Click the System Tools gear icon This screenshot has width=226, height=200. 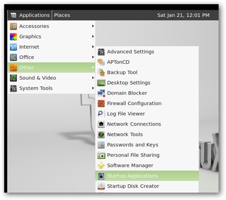14,88
